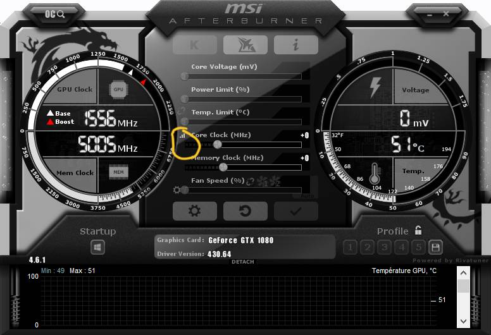The image size is (491, 335).
Task: Click the thermometer temperature icon
Action: pos(375,174)
